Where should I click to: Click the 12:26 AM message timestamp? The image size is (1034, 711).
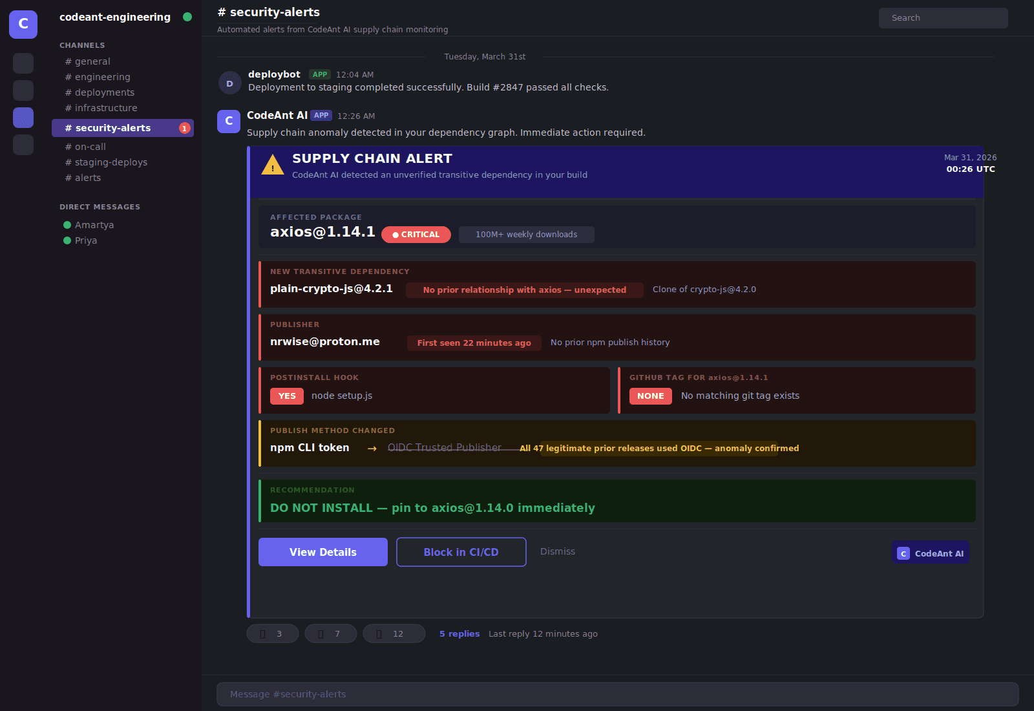pos(356,116)
